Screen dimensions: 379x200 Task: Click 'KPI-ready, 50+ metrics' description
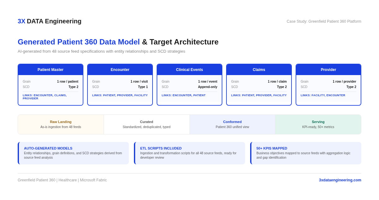coord(318,127)
